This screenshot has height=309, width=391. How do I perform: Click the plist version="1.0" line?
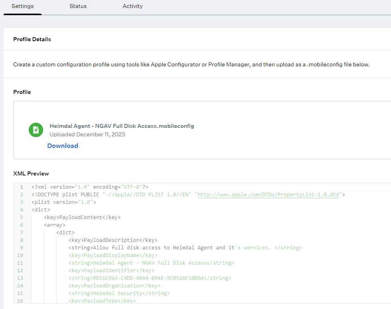(64, 202)
